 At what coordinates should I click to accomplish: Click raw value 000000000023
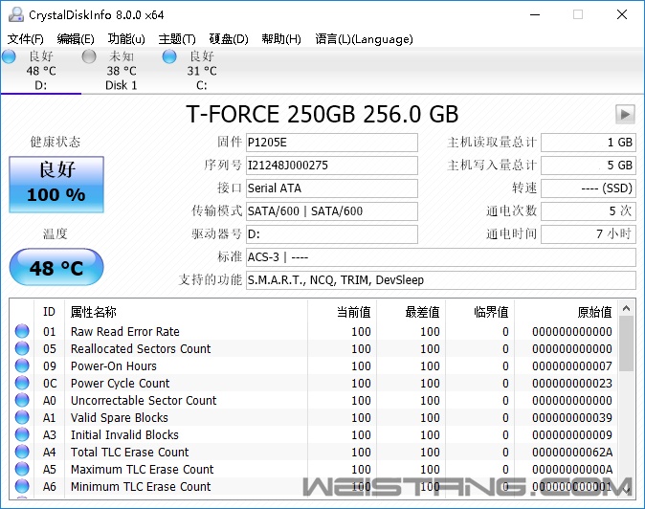click(572, 384)
